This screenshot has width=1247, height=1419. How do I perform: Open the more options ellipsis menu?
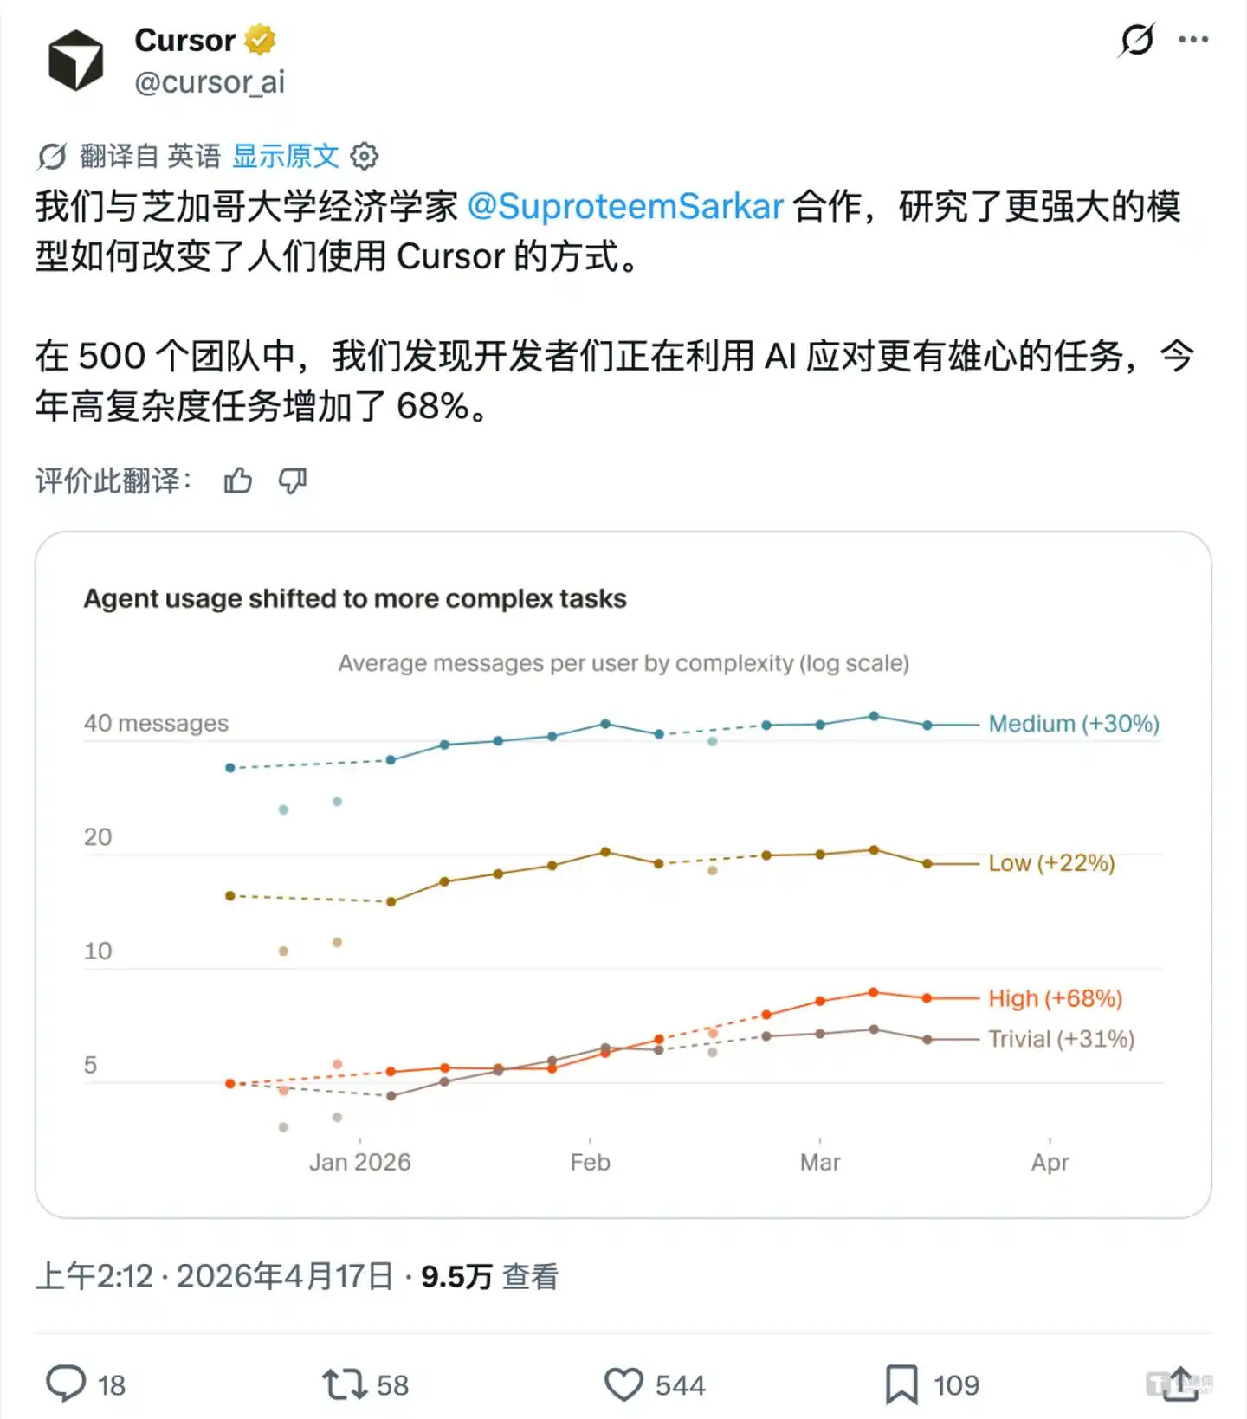[x=1194, y=39]
